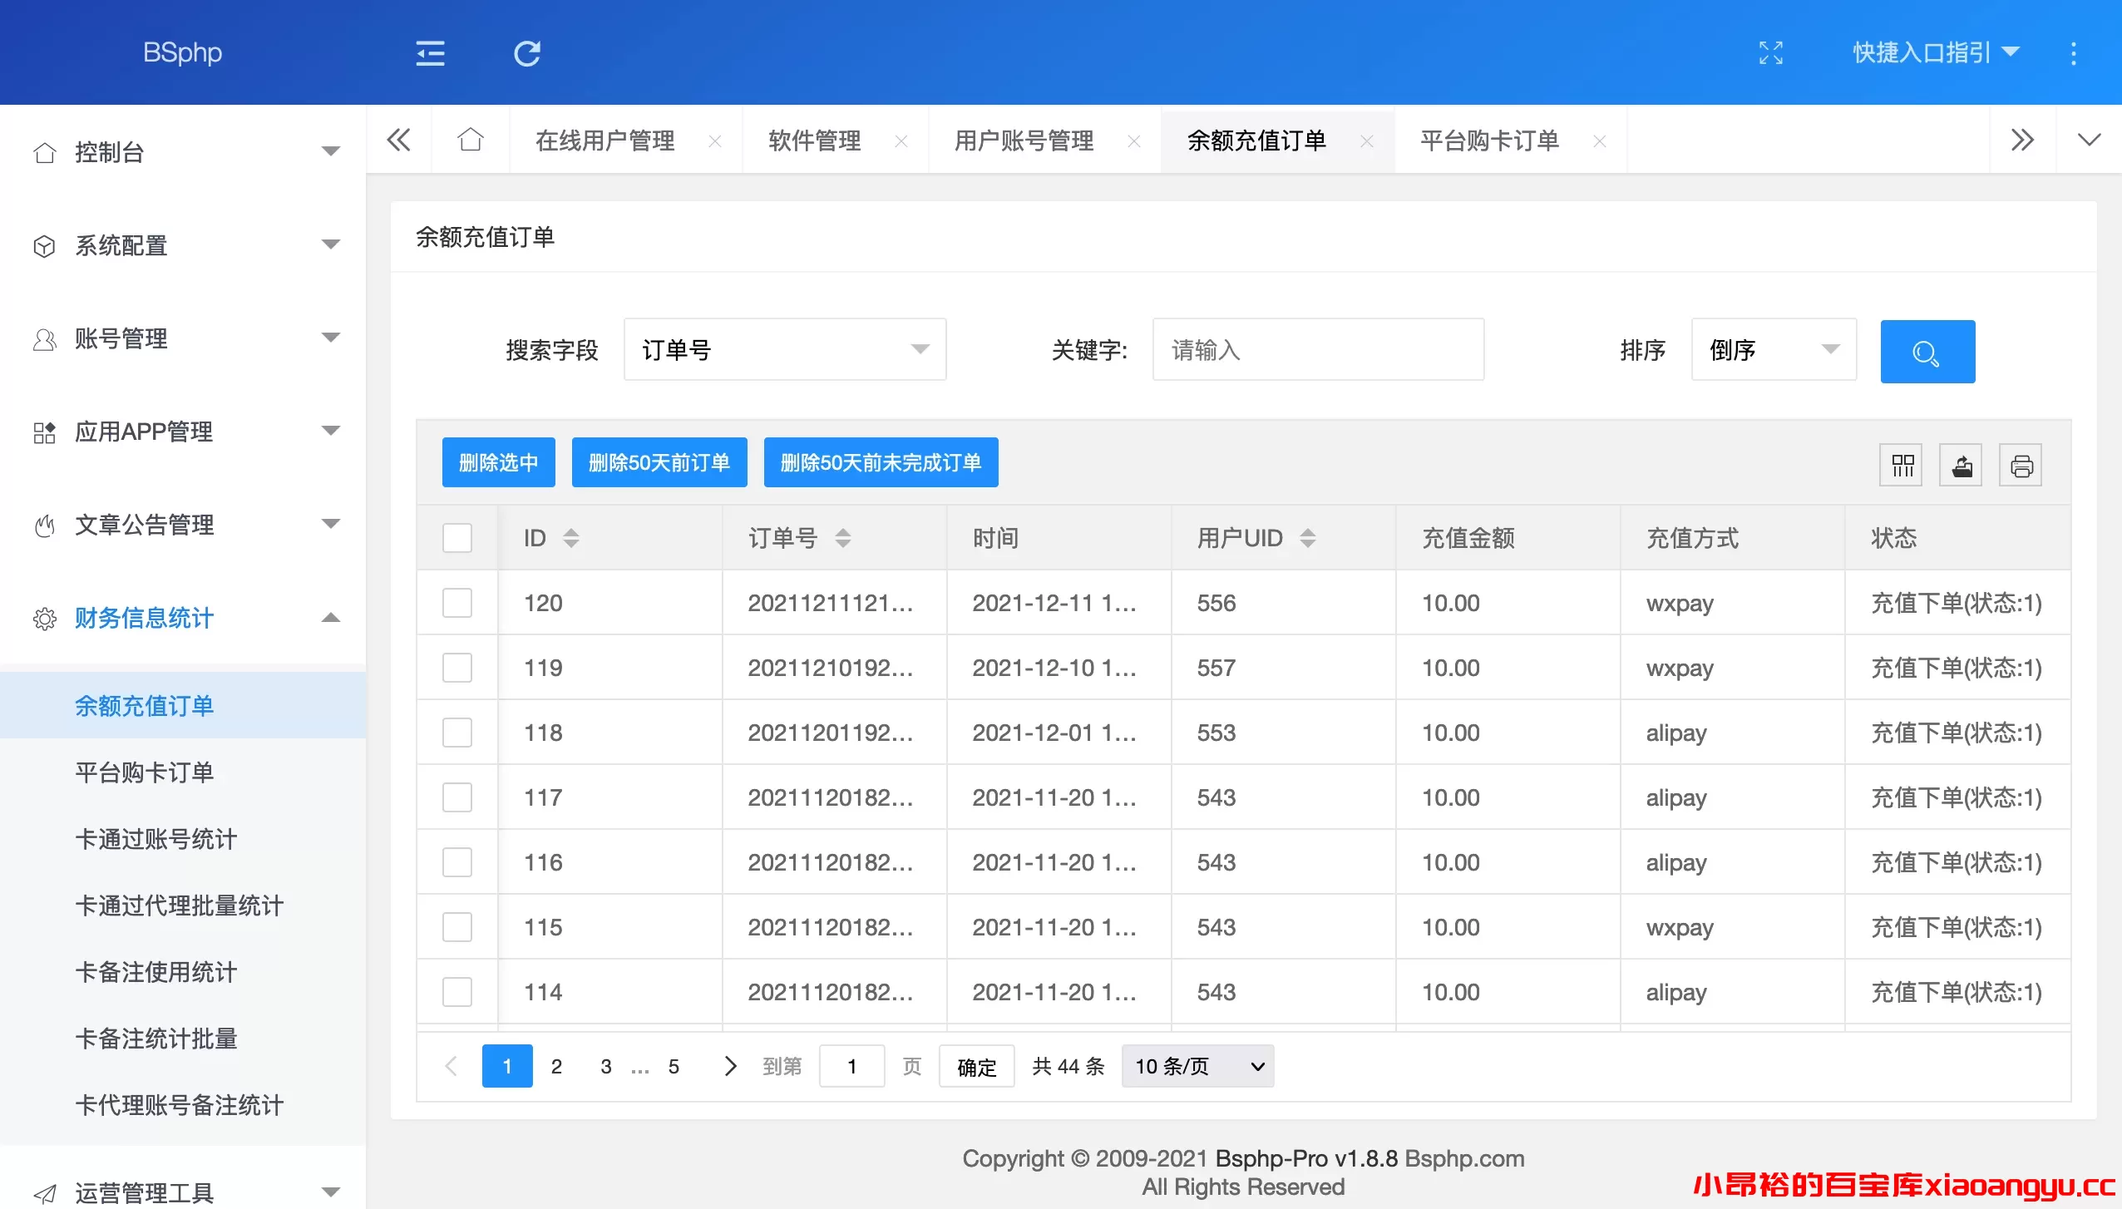Screen dimensions: 2122x1209
Task: Open the 倒序 sort order dropdown
Action: pos(1773,349)
